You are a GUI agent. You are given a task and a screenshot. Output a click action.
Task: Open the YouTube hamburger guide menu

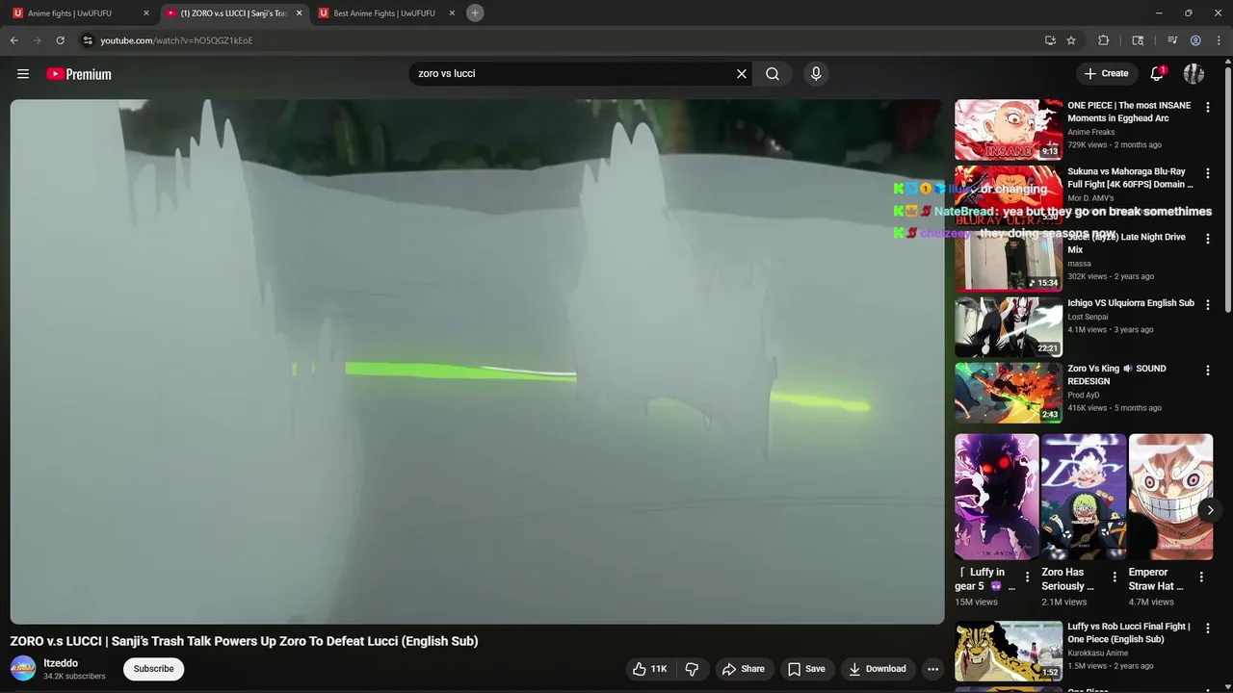(x=23, y=74)
